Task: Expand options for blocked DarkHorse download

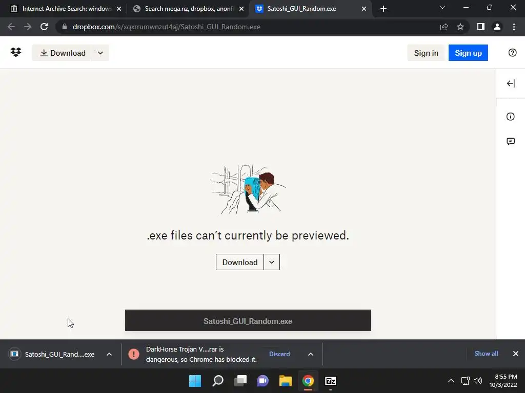Action: coord(311,354)
